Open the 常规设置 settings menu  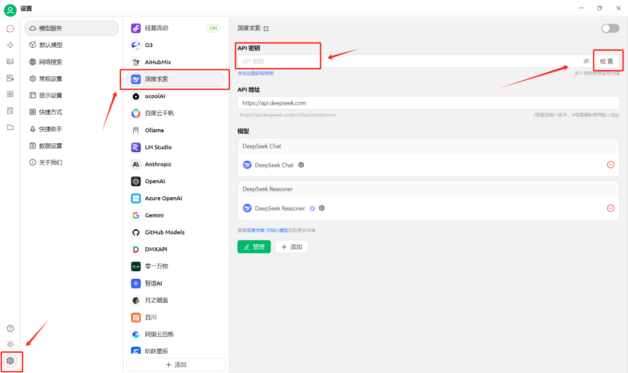point(72,79)
